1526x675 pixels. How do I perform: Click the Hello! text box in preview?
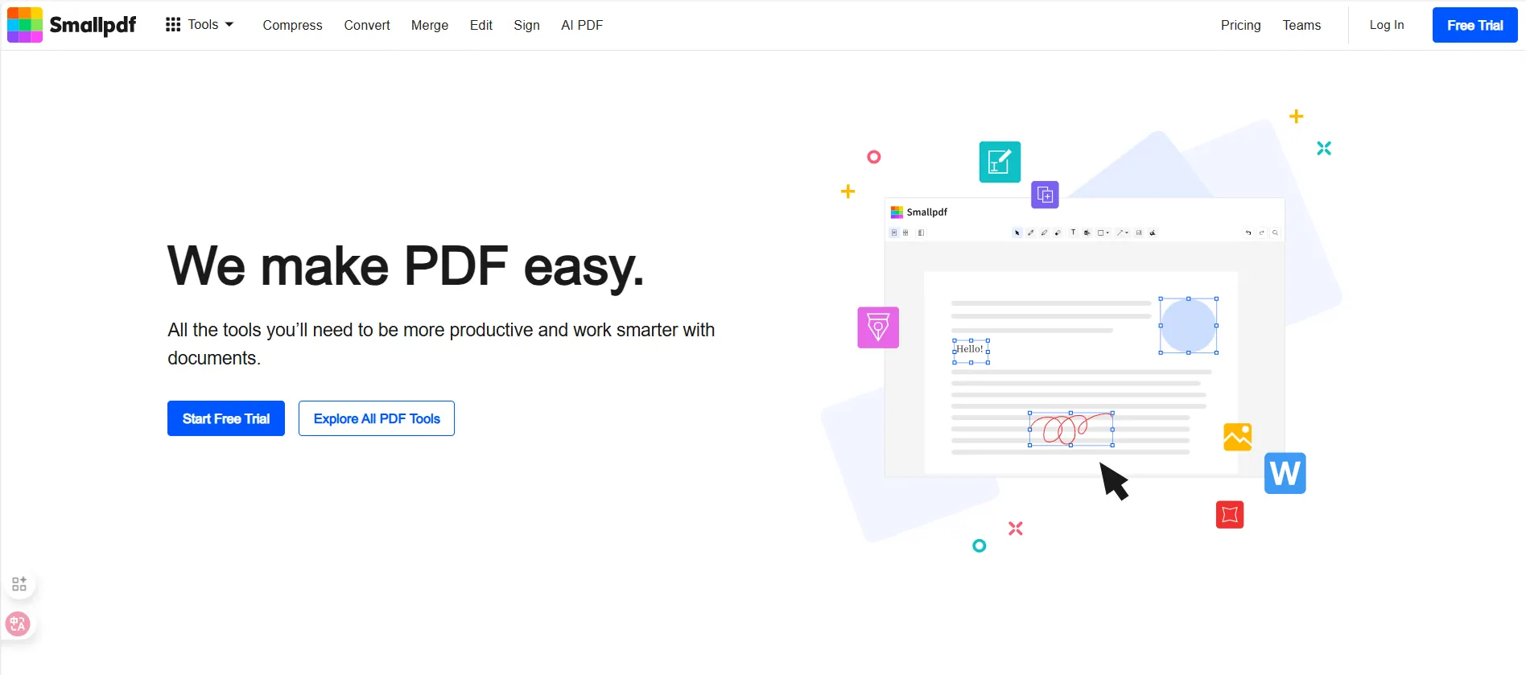click(x=971, y=351)
